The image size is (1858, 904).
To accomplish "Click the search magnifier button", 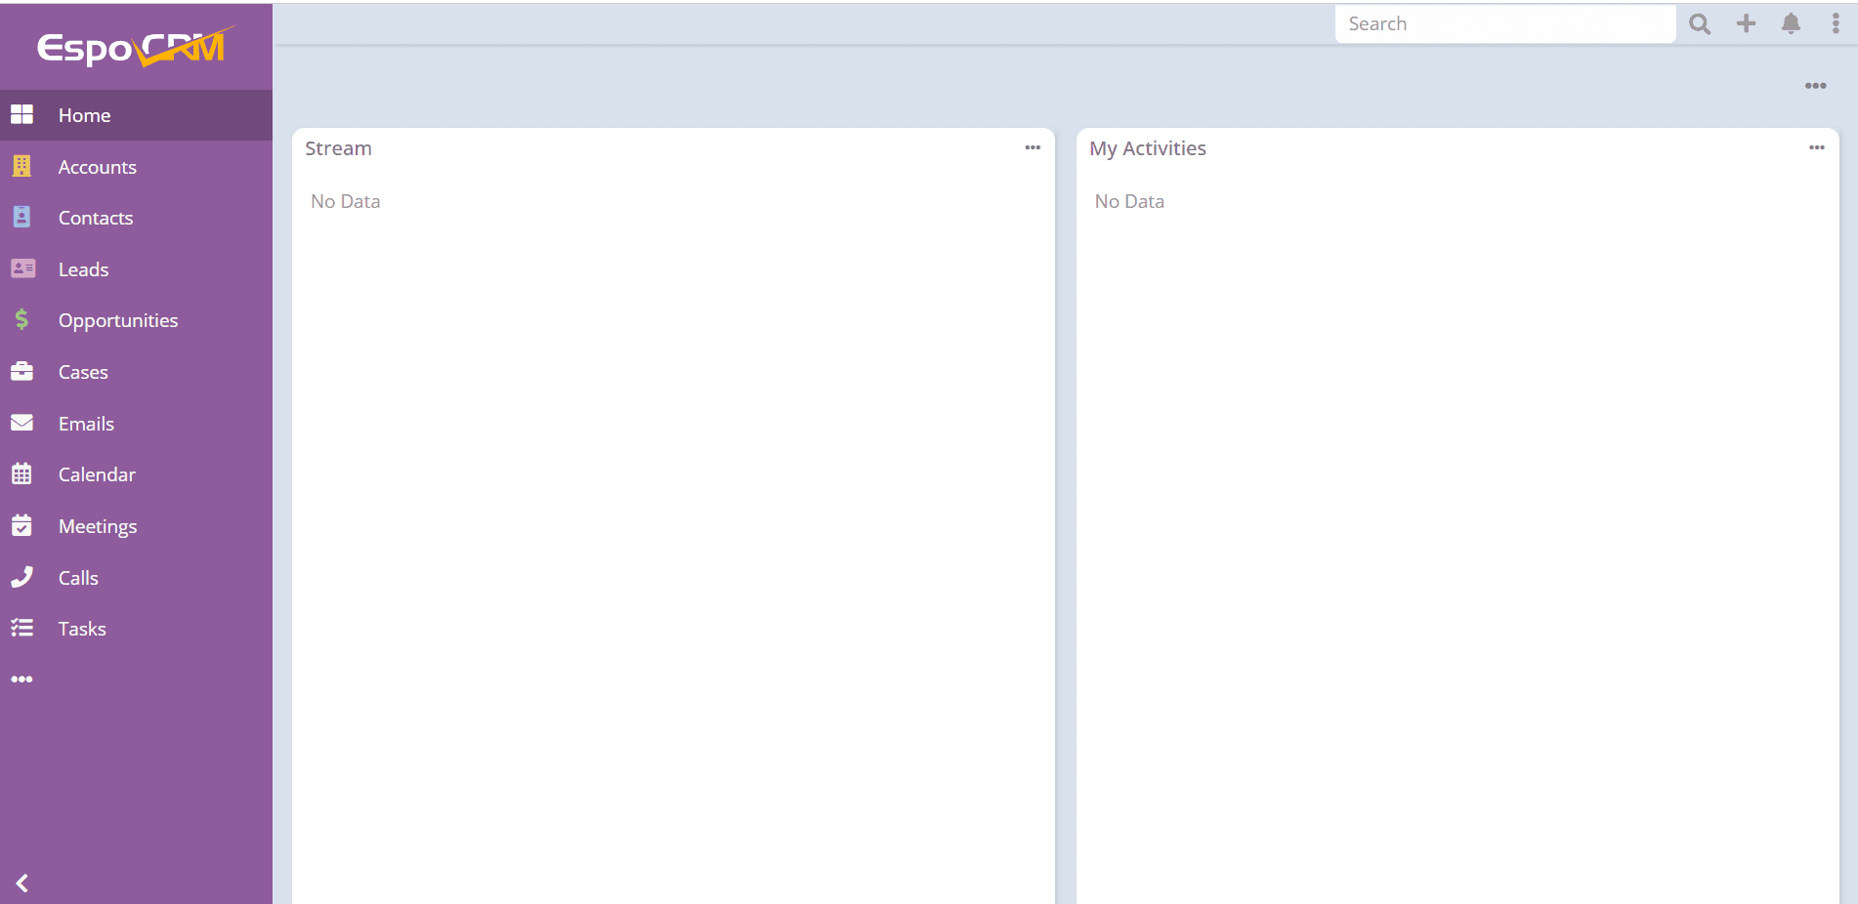I will pyautogui.click(x=1700, y=23).
